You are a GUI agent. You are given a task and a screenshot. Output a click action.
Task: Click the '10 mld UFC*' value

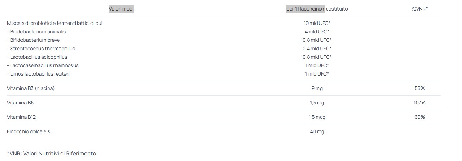[317, 23]
